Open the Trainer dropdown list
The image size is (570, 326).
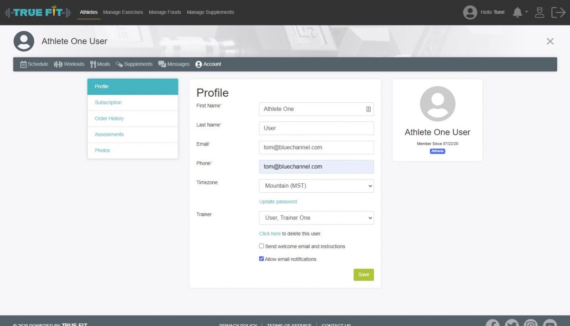[x=316, y=218]
